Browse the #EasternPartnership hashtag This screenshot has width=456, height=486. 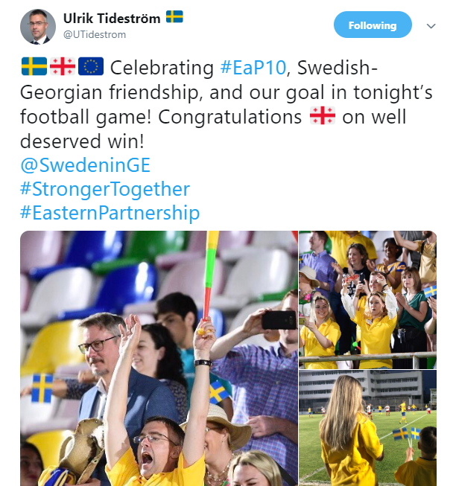[x=110, y=214]
